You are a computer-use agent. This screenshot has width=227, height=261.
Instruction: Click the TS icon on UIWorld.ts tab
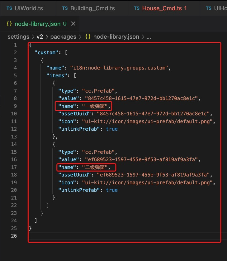(9, 8)
